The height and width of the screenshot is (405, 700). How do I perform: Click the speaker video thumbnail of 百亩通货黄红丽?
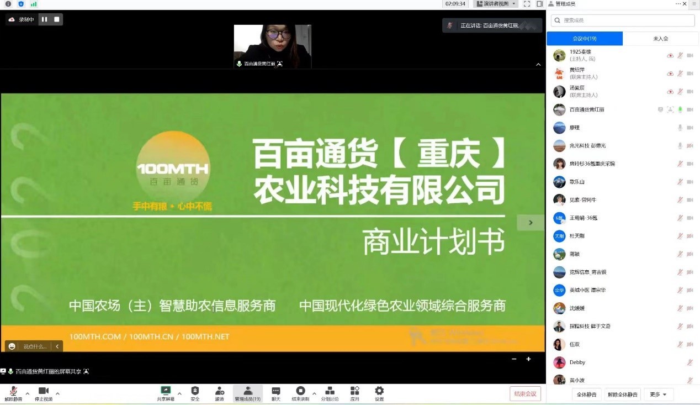point(273,46)
